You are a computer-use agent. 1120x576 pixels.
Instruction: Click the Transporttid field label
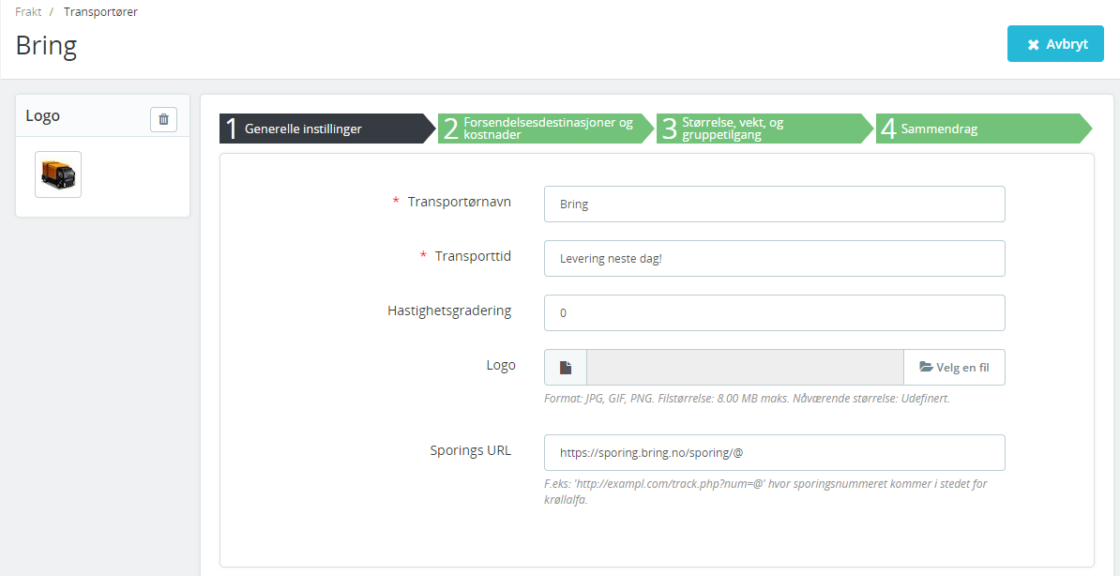[x=473, y=256]
